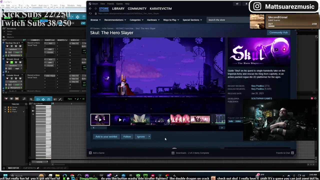Expand Recommendations store menu
Viewport: 320px width, 180px height.
tap(115, 20)
